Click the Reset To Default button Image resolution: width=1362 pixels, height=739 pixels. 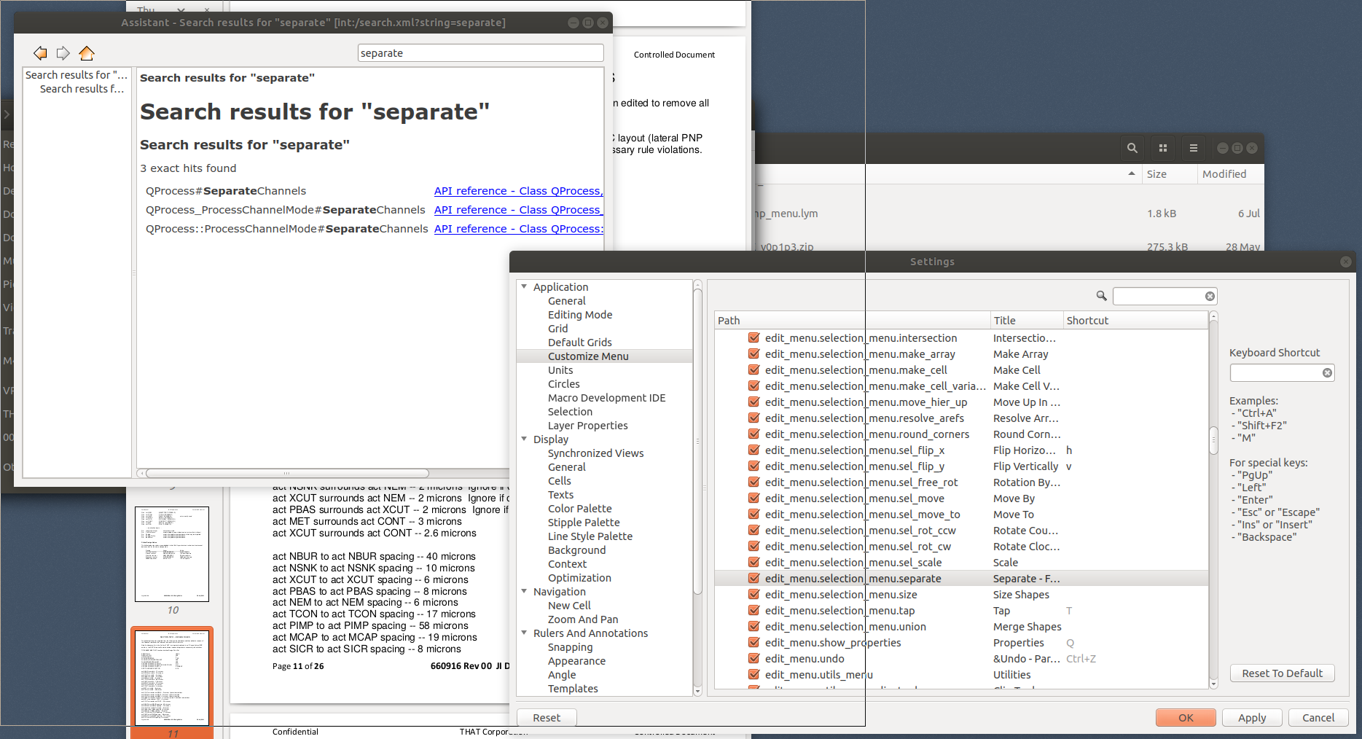point(1282,673)
